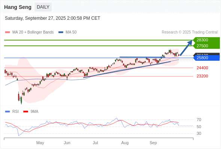This screenshot has width=221, height=149.
Task: Click the pink MA 20 legend swatch
Action: (7, 32)
